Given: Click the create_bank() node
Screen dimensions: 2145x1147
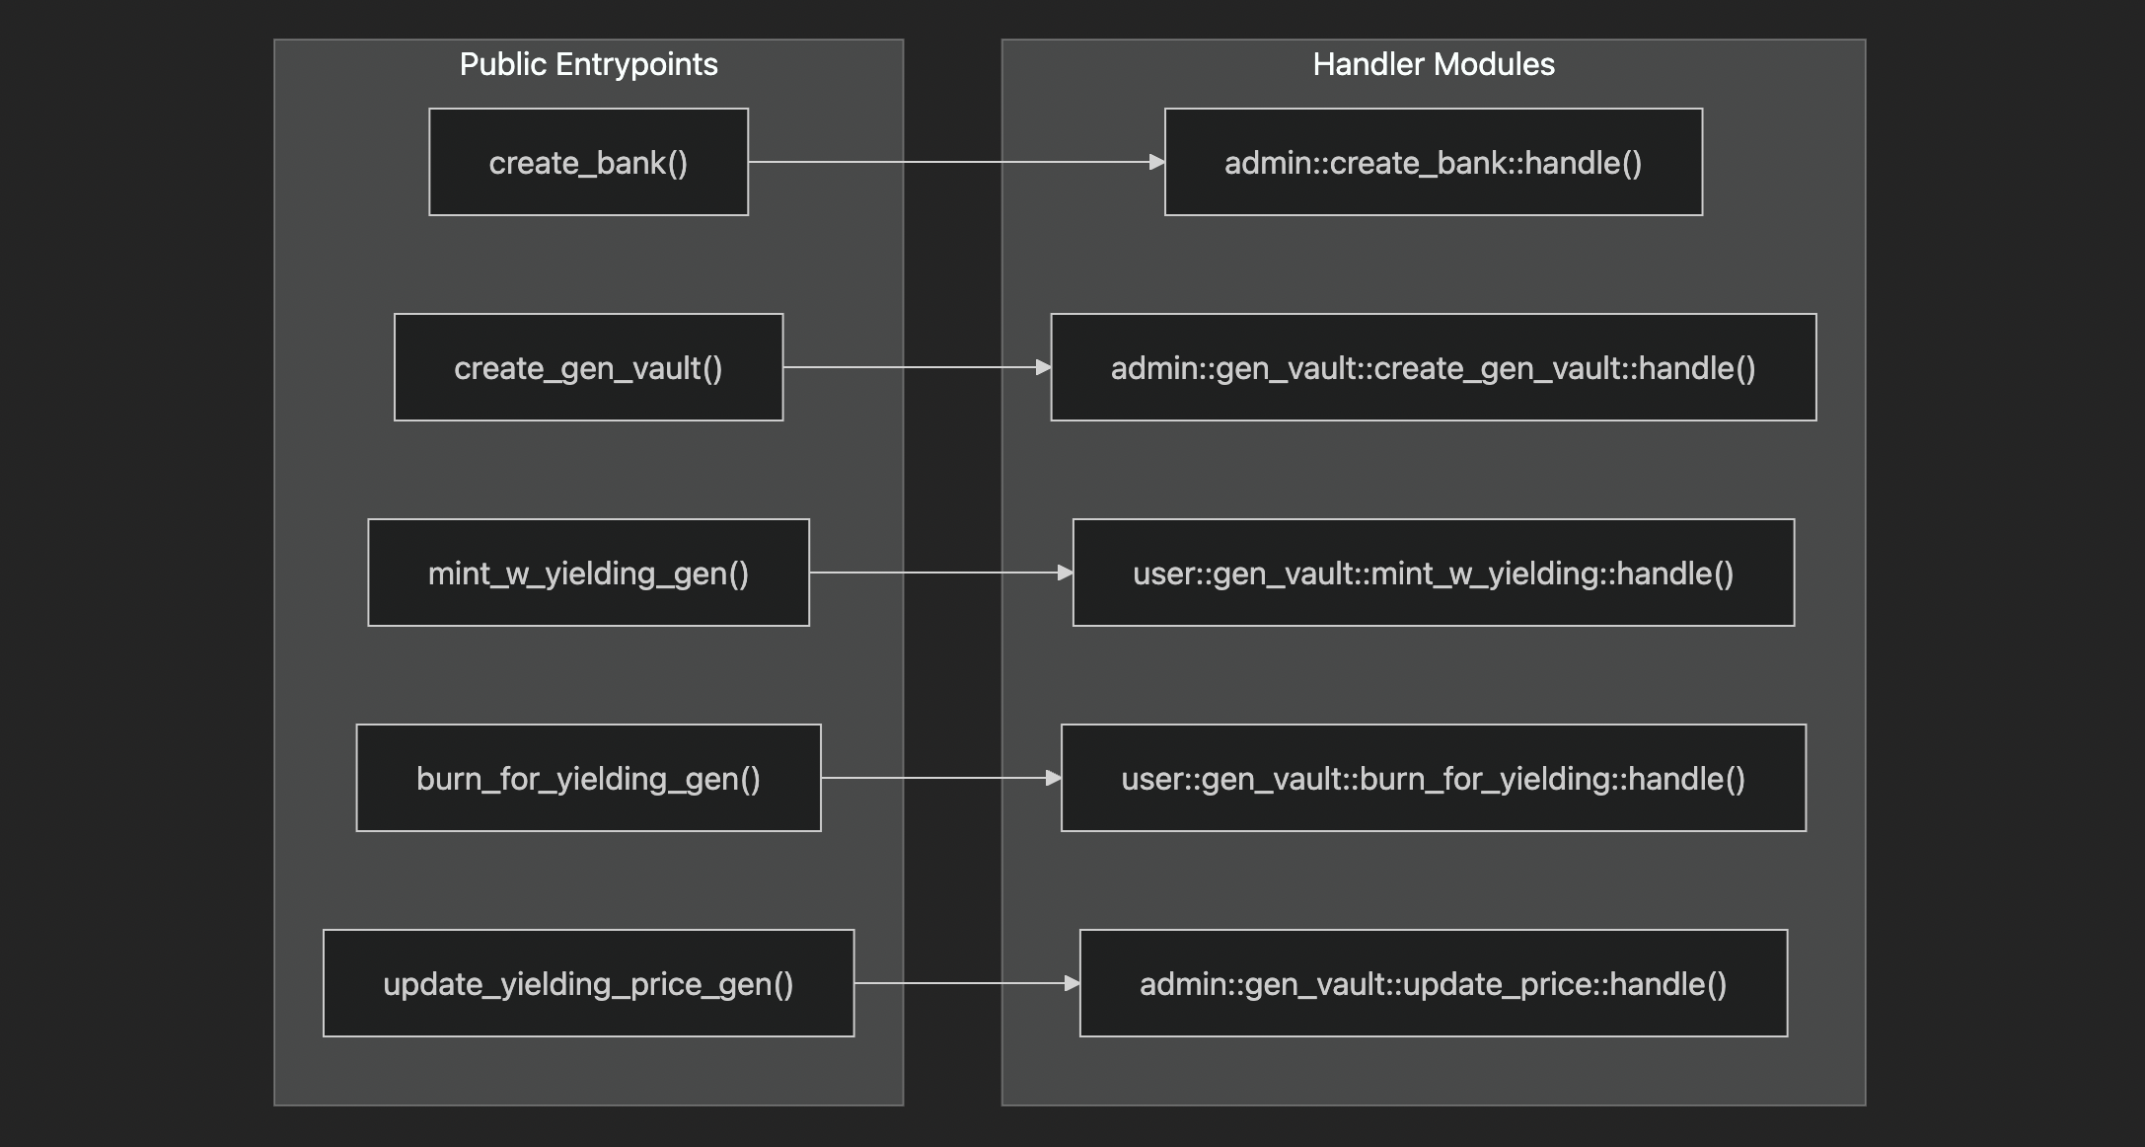Looking at the screenshot, I should point(588,162).
